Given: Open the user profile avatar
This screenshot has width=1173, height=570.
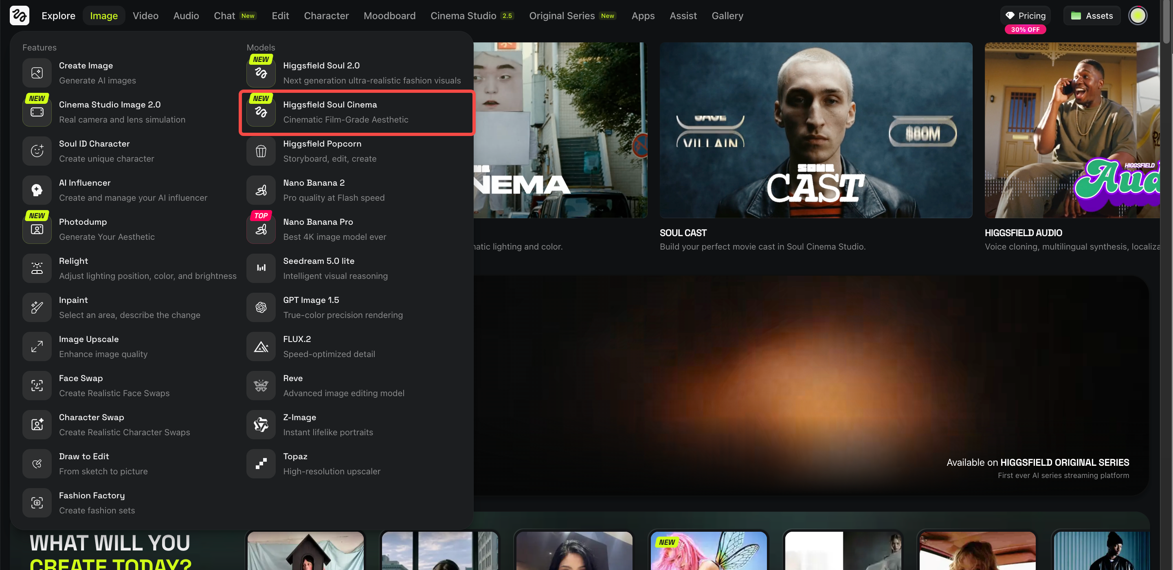Looking at the screenshot, I should click(1137, 15).
